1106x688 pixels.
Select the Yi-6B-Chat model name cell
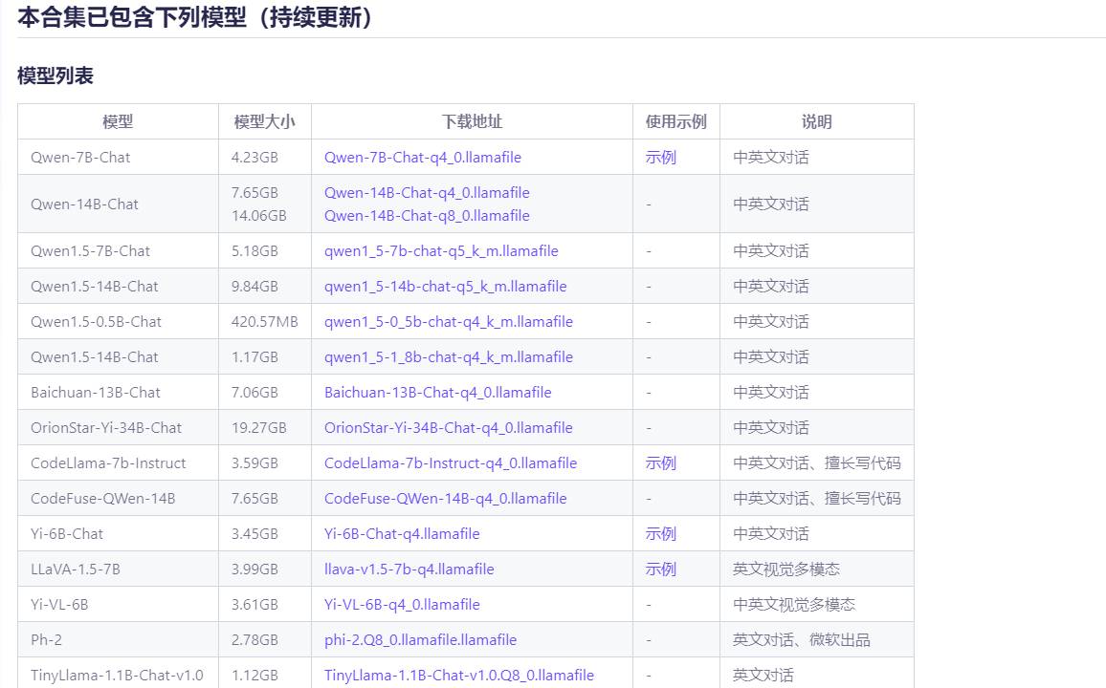tap(118, 534)
